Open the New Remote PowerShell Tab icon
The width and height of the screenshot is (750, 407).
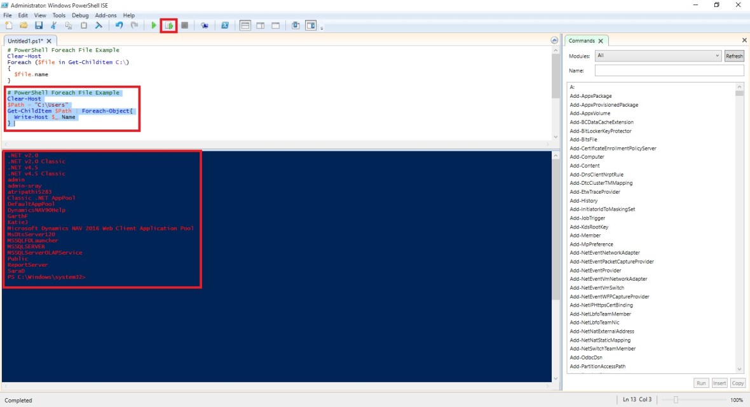point(204,25)
